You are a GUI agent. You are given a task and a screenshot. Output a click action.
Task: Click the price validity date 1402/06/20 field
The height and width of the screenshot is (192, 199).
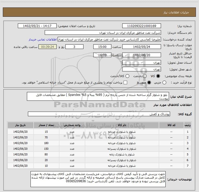(x=142, y=55)
